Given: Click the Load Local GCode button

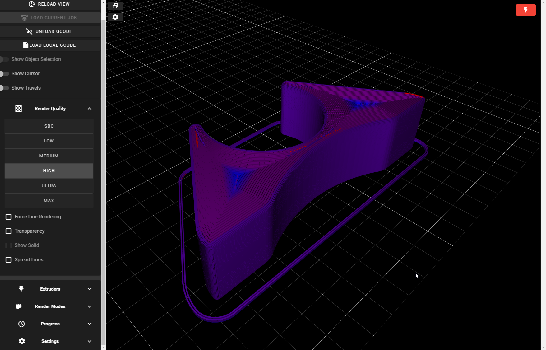Looking at the screenshot, I should coord(50,45).
